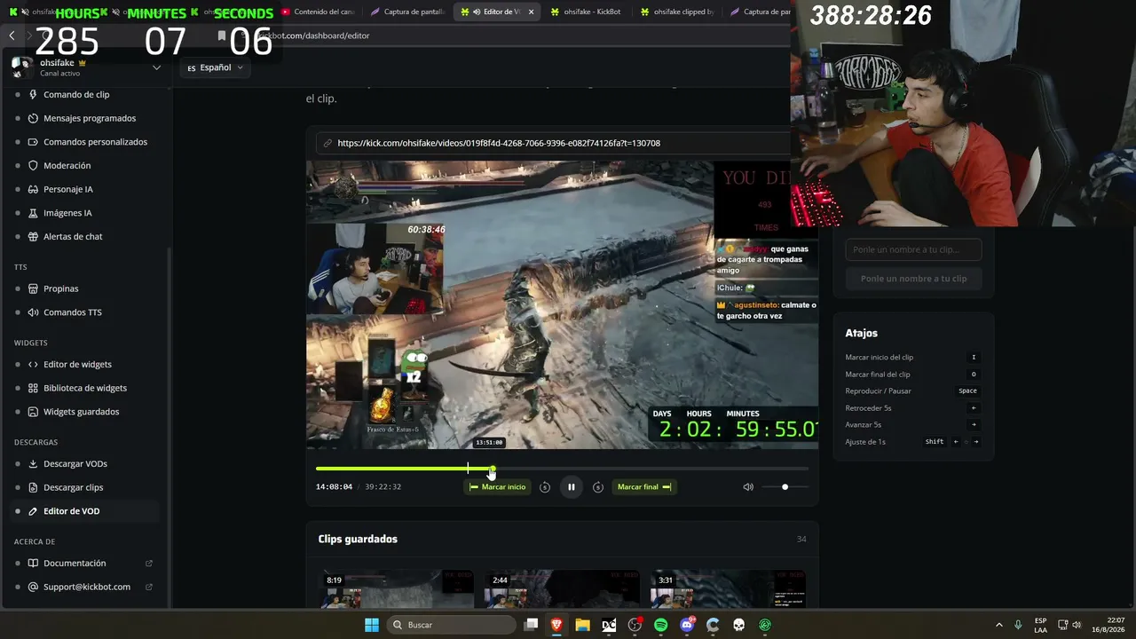The width and height of the screenshot is (1136, 639).
Task: Open the Moderación section
Action: 67,165
